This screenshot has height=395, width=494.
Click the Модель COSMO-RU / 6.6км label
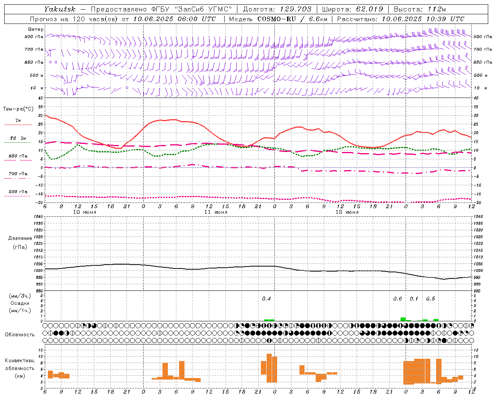point(278,19)
